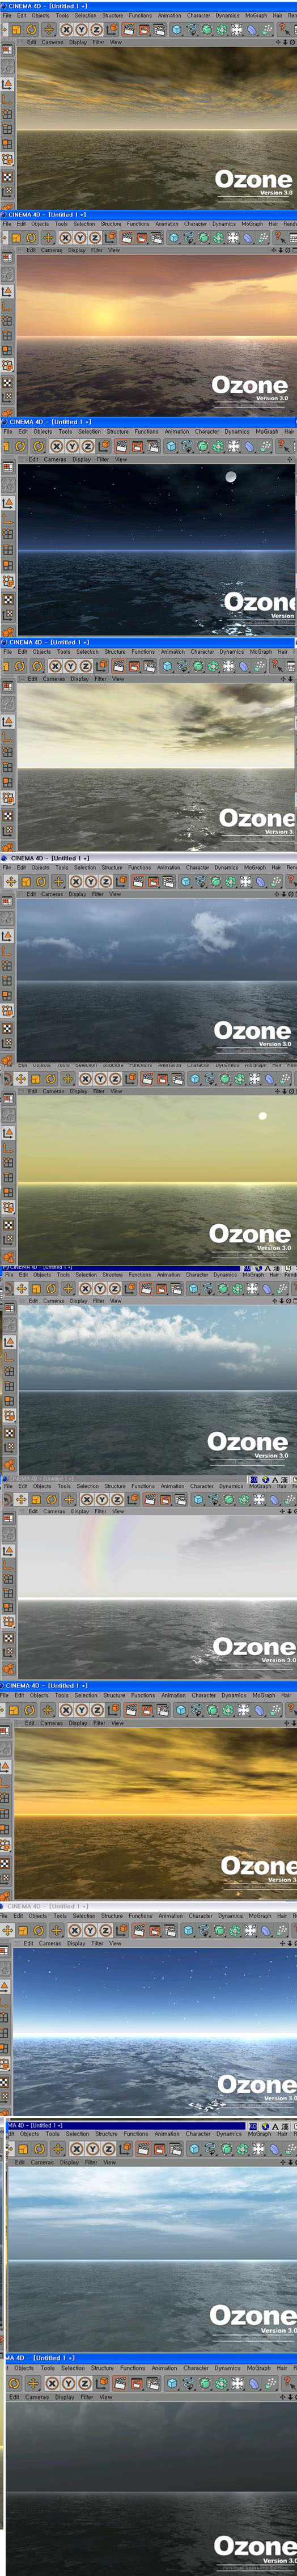Open Cameras viewport menu in starry blue dusk window
This screenshot has width=297, height=2576.
50,1943
